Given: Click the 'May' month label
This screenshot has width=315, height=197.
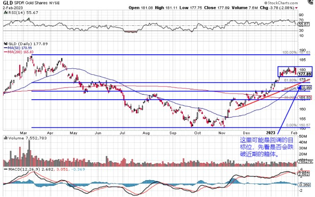Looking at the screenshot, I should coord(74,133).
